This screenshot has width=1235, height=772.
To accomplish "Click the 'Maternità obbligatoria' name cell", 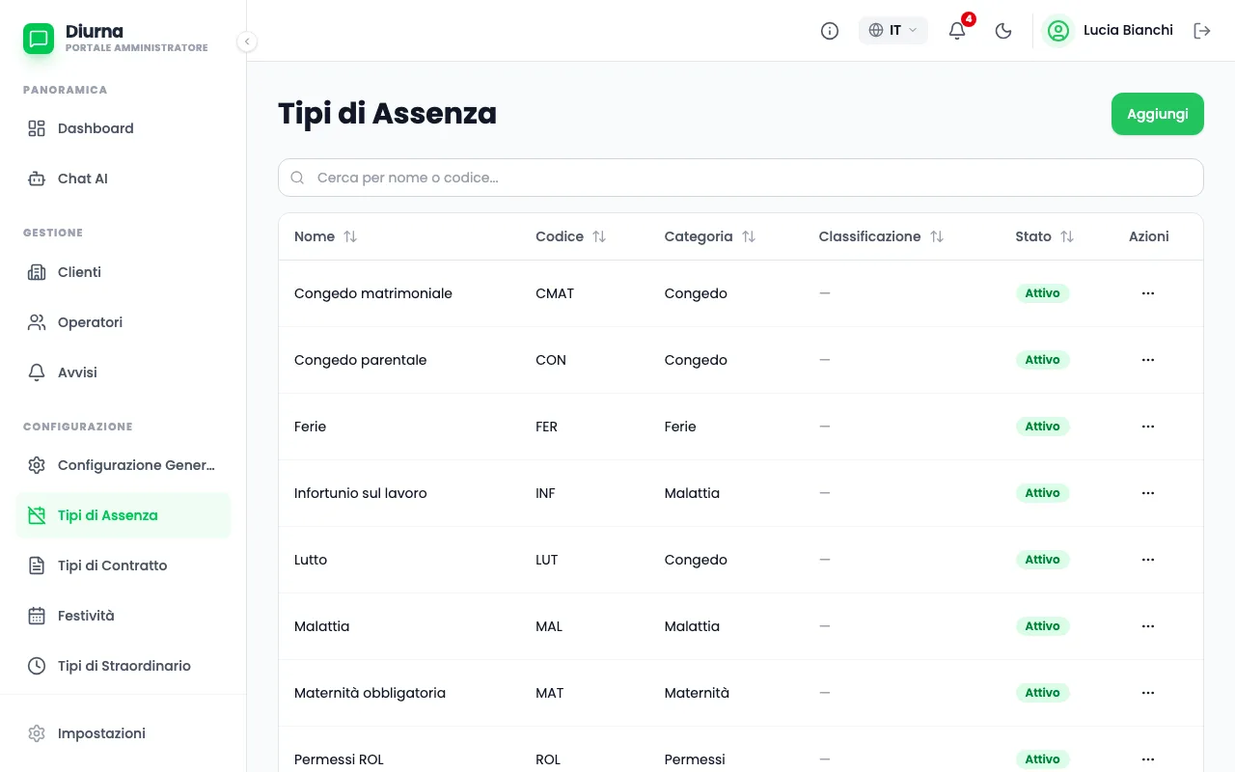I will [370, 693].
